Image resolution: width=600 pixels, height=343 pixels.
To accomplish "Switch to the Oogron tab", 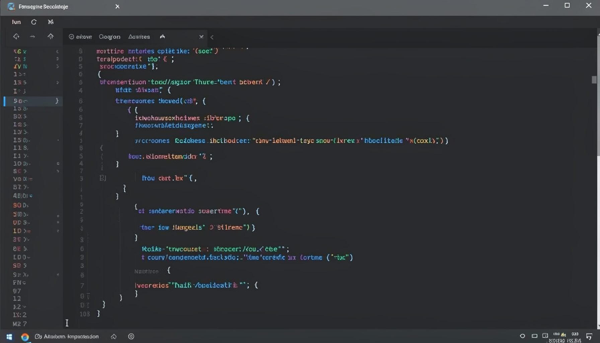I will (109, 37).
